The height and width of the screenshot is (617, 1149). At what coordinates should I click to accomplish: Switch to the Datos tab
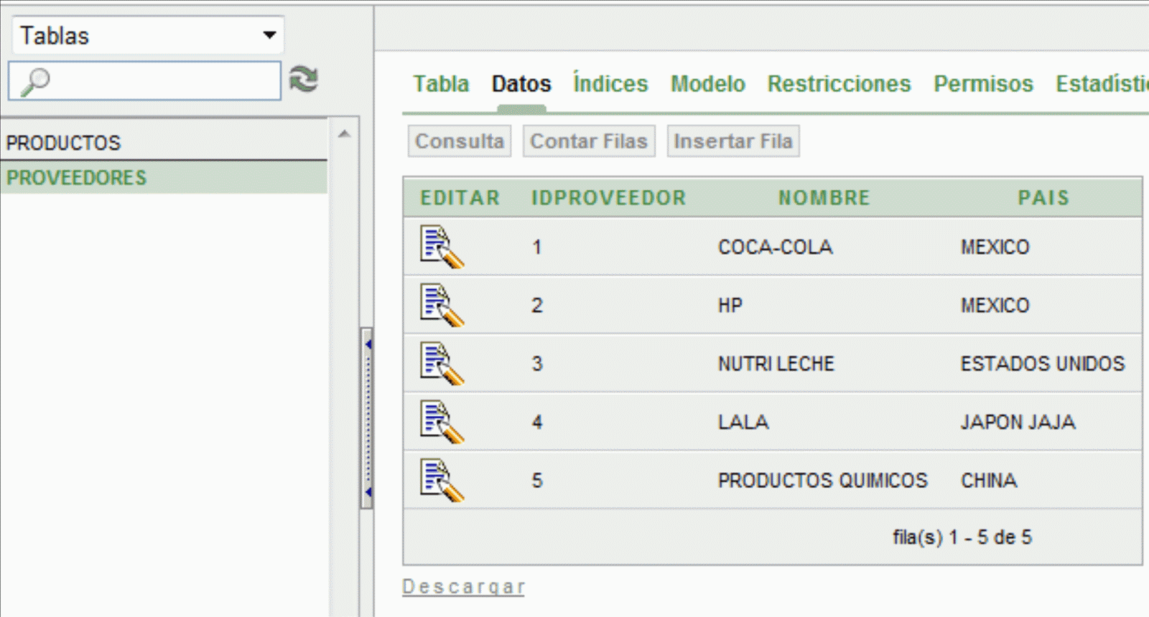[x=521, y=84]
